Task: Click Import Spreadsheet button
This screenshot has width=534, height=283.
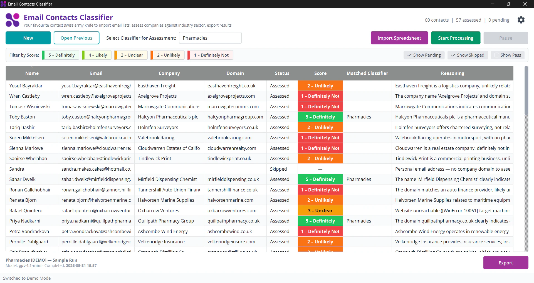Action: click(x=399, y=38)
